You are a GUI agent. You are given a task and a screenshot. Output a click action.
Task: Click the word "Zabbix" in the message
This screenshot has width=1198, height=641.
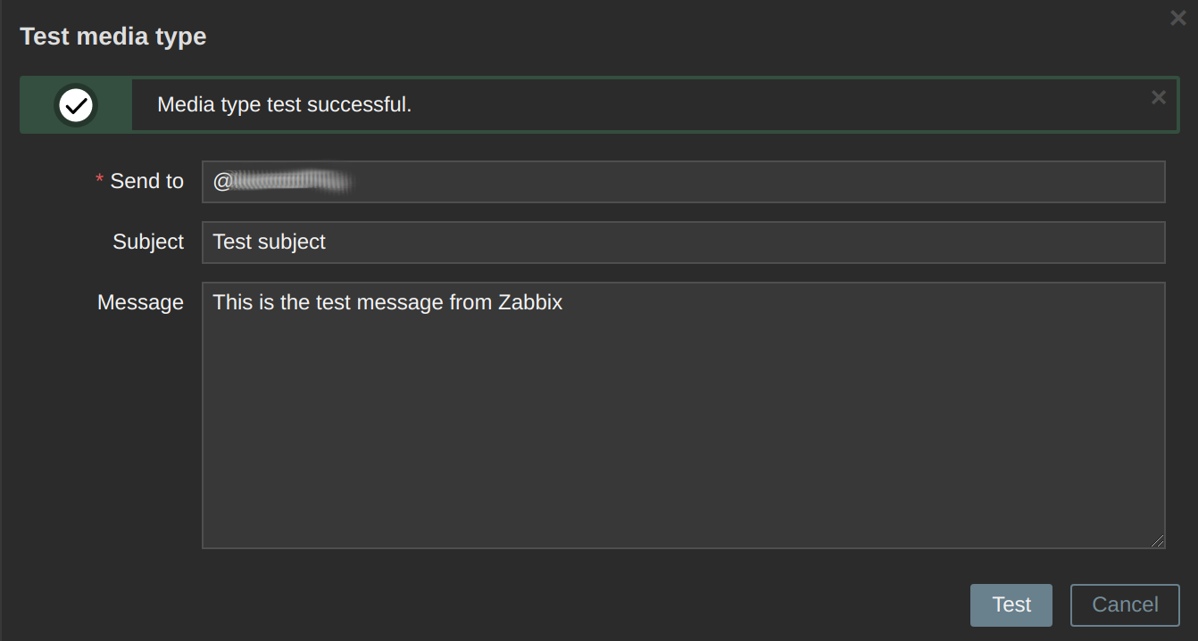530,302
